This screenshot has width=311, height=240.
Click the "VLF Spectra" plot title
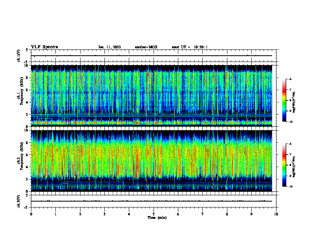point(44,47)
